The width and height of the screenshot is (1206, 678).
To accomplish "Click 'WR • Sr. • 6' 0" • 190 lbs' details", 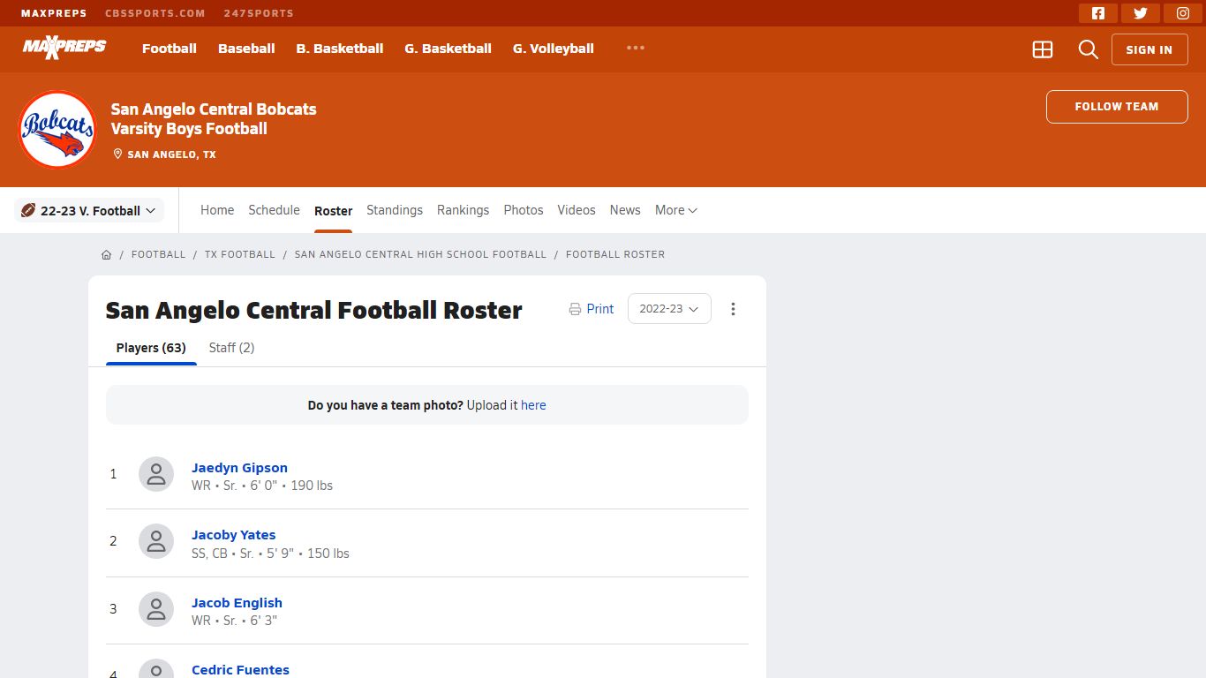I will click(x=262, y=486).
